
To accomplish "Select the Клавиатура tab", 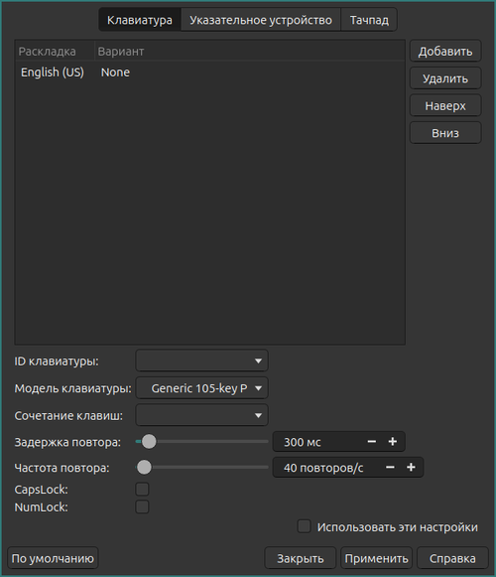I will click(x=140, y=20).
